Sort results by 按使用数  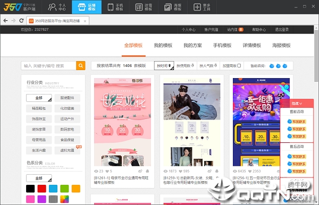click(x=186, y=66)
